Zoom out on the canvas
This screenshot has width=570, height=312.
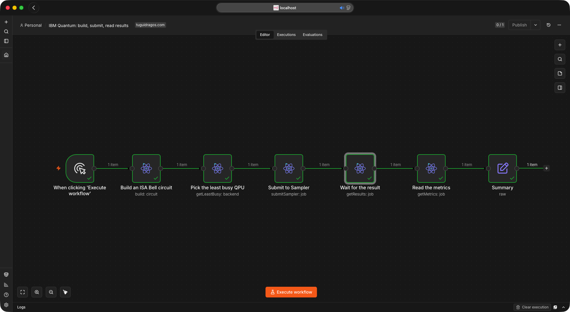click(x=51, y=292)
